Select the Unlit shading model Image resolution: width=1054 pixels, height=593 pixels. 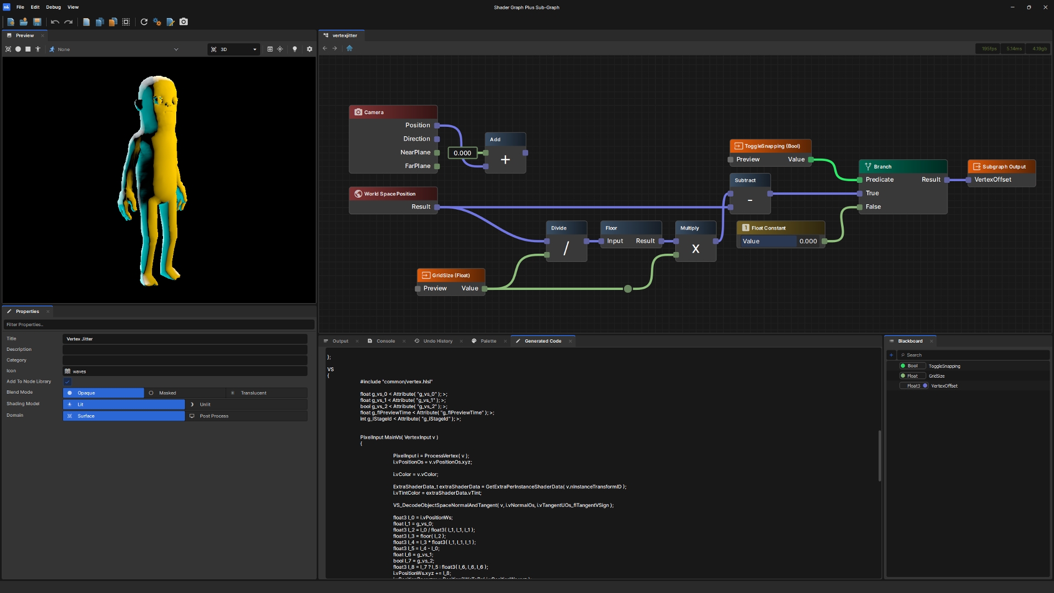246,405
